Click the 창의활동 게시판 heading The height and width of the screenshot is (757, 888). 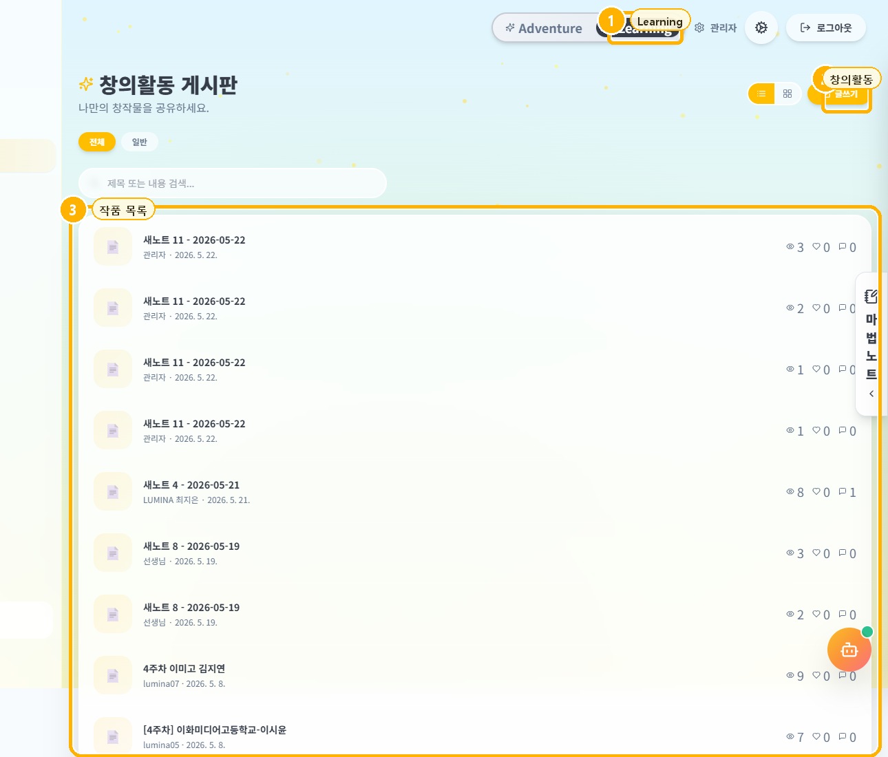[x=169, y=85]
